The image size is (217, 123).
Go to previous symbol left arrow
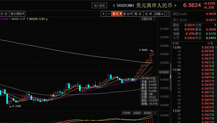(114, 5)
